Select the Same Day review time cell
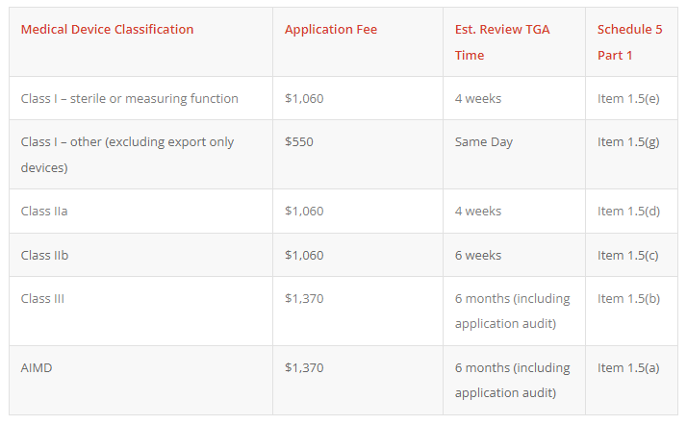 [484, 142]
